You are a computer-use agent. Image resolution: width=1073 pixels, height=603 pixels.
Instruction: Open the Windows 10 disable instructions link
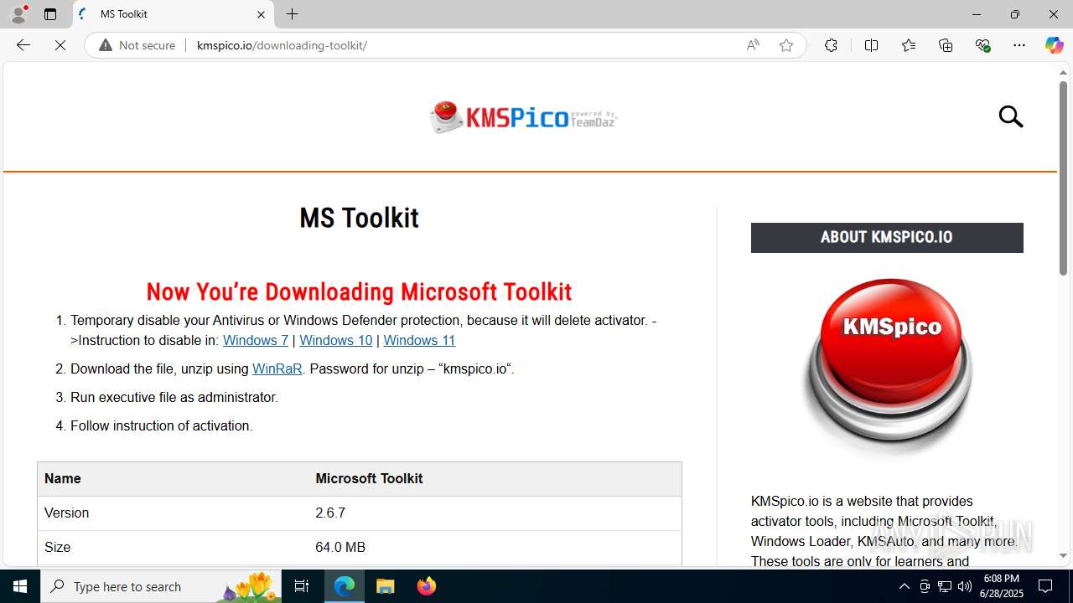[x=335, y=340]
